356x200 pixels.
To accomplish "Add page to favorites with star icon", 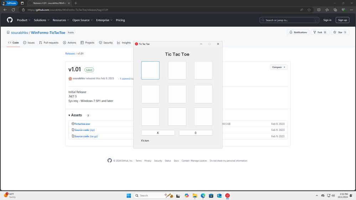I will tap(309, 10).
